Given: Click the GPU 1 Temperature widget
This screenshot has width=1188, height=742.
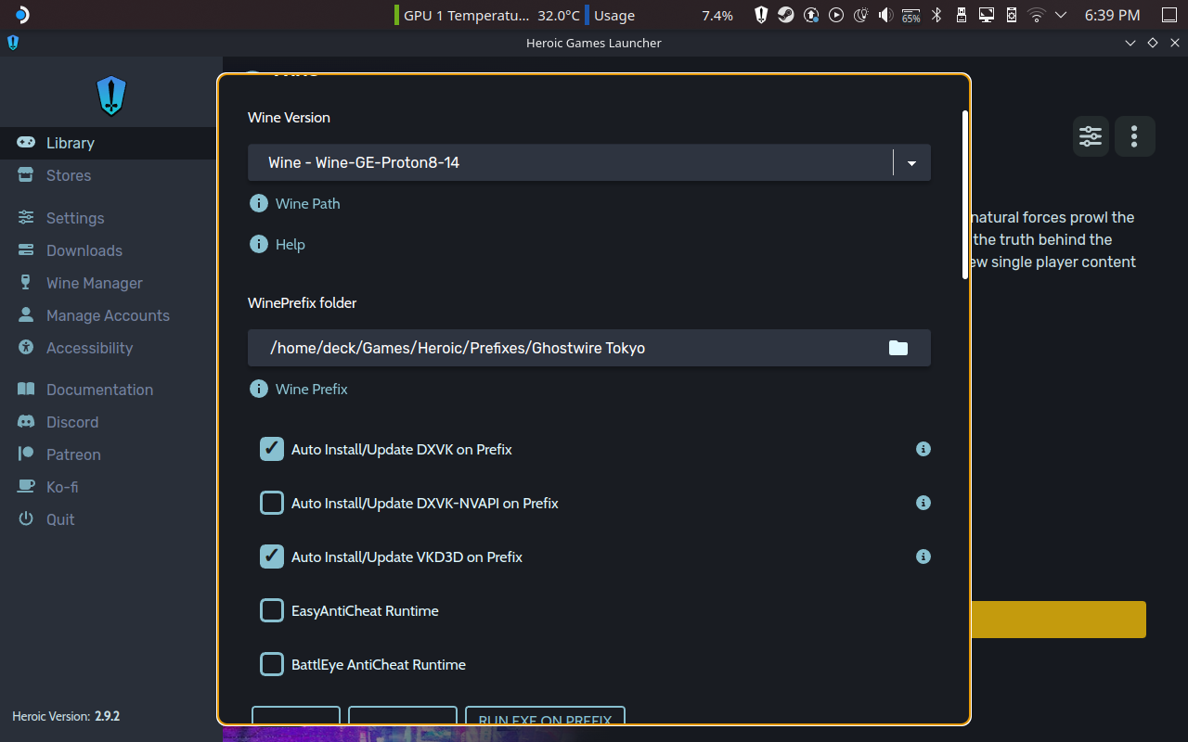Looking at the screenshot, I should pos(488,15).
